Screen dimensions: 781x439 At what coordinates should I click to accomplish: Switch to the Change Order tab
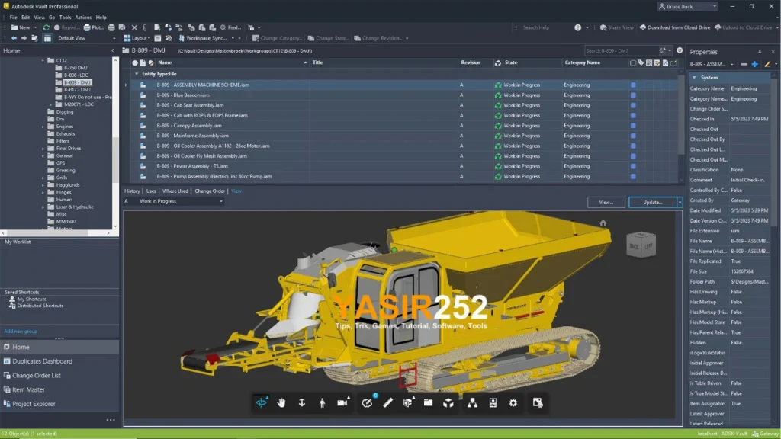210,191
